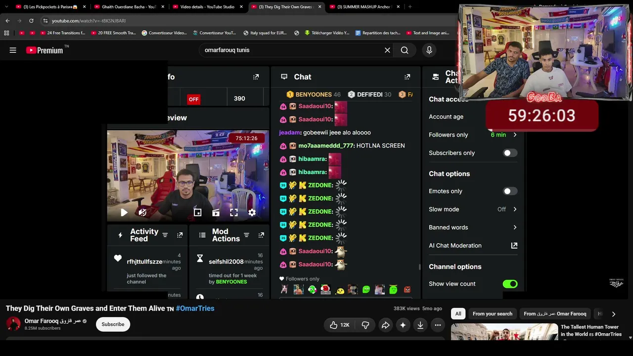Share the video

coord(385,325)
